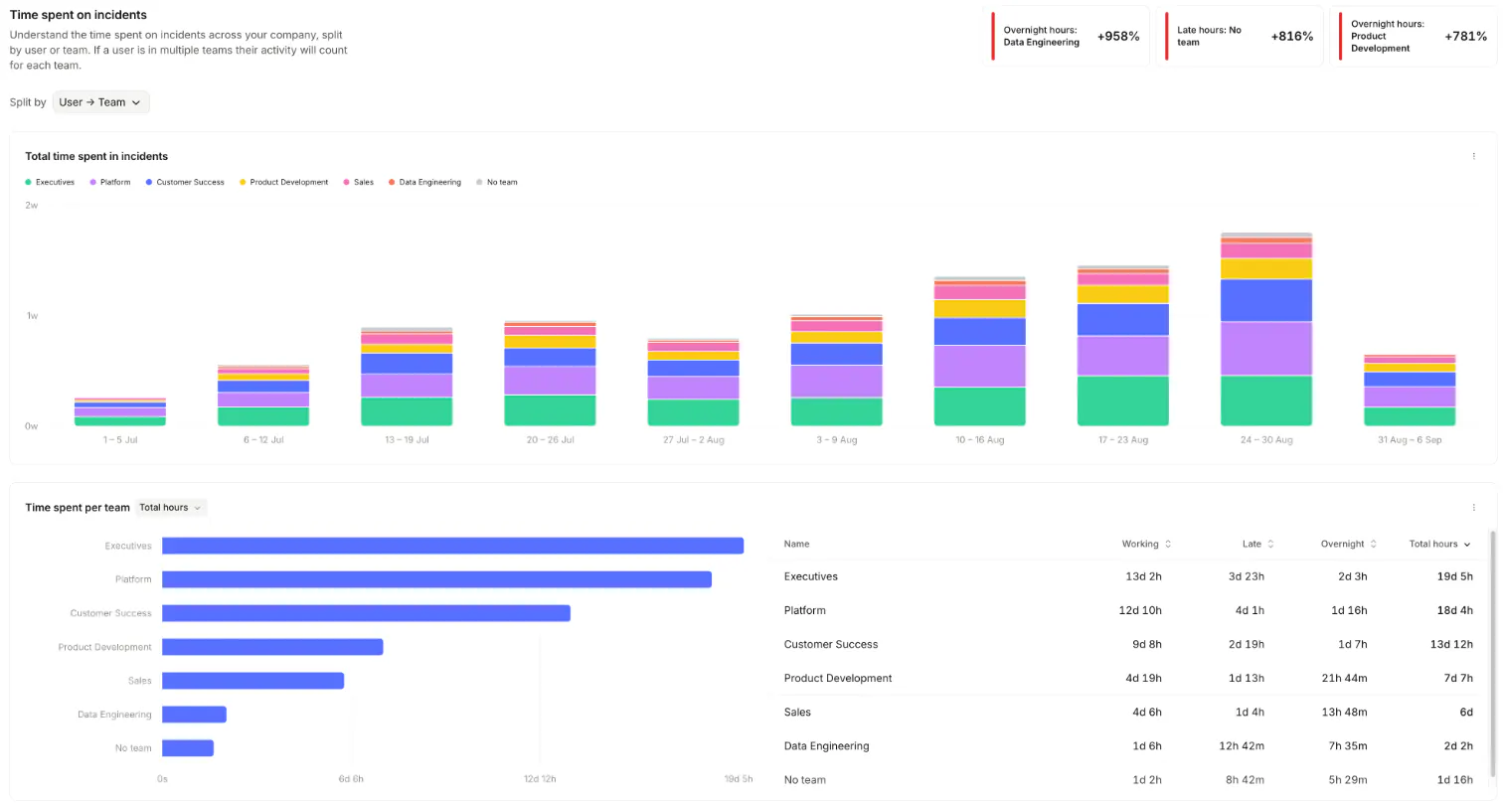Sort table by Working column
The width and height of the screenshot is (1503, 803).
point(1146,544)
